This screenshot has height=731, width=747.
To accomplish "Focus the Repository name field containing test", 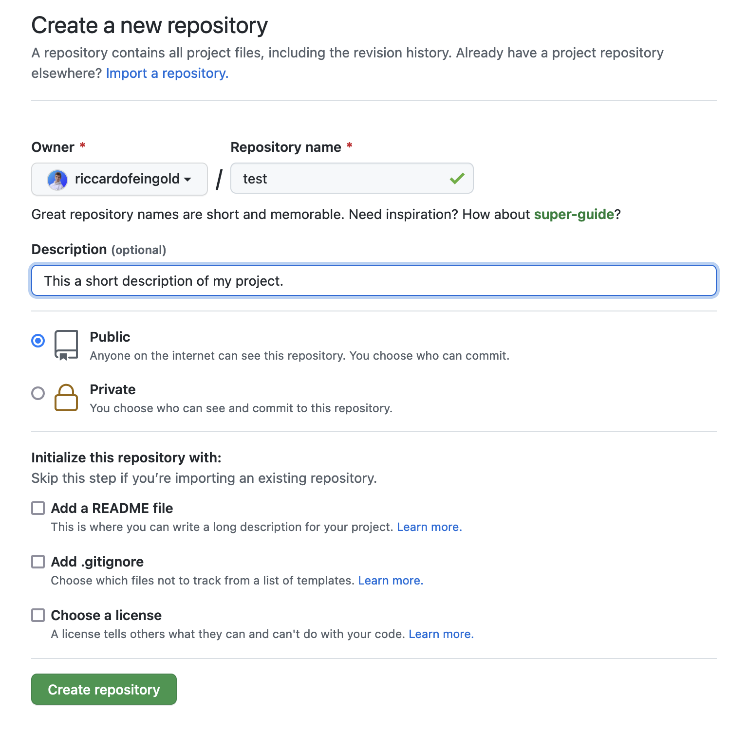I will click(x=352, y=178).
